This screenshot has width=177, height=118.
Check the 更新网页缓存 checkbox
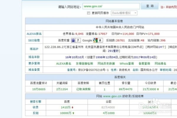(x=88, y=13)
